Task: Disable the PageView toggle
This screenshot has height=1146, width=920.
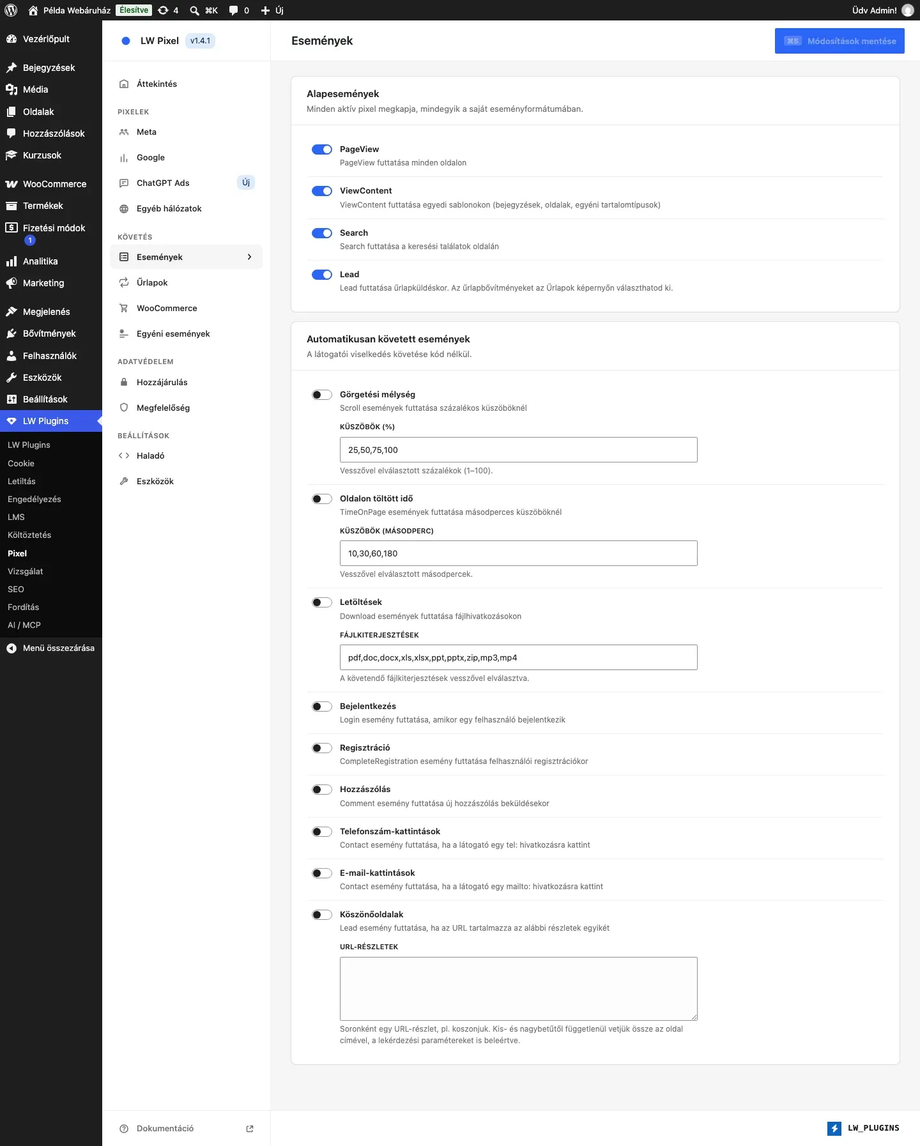Action: 322,149
